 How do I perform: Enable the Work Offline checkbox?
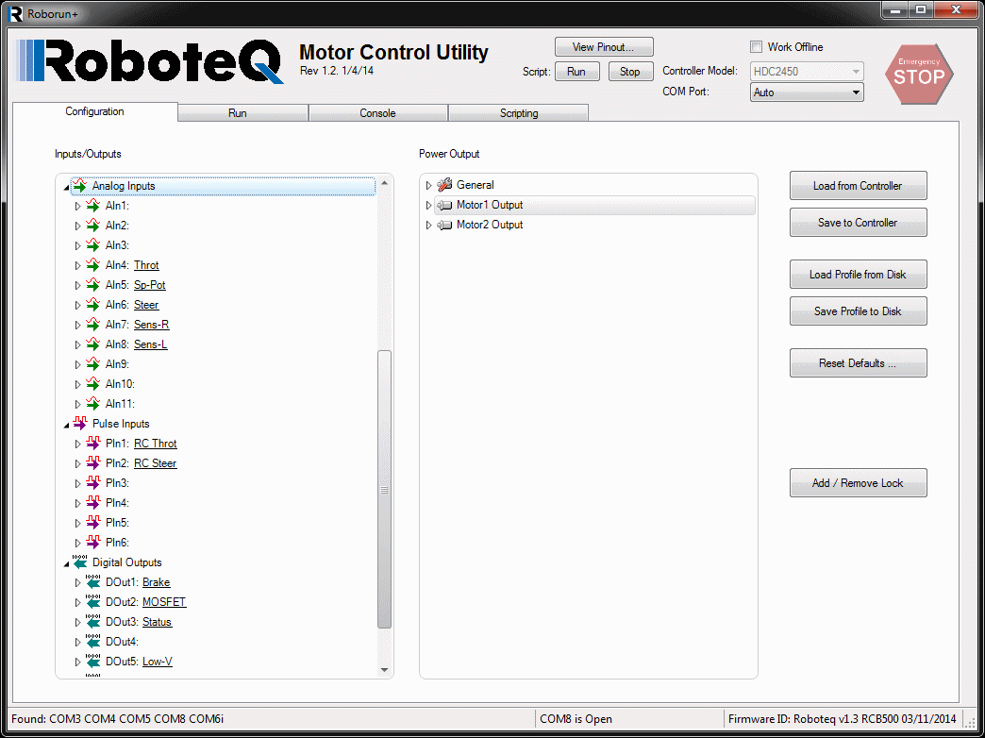(x=756, y=47)
